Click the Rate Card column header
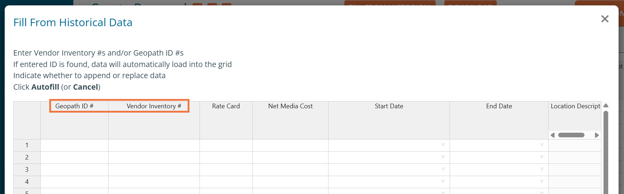The image size is (624, 194). click(226, 106)
